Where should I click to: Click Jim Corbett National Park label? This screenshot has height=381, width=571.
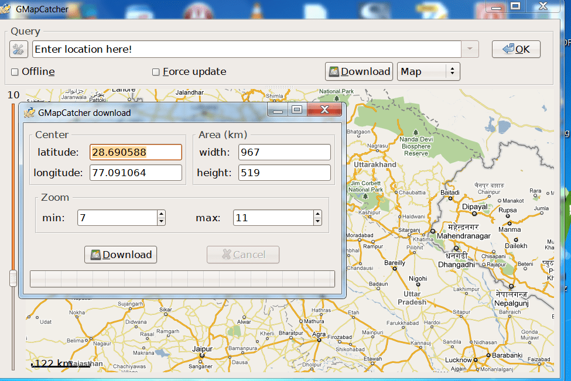(x=365, y=186)
